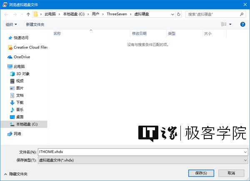Open the 组织 dropdown menu
Screen dimensions: 250x181
(x=11, y=25)
